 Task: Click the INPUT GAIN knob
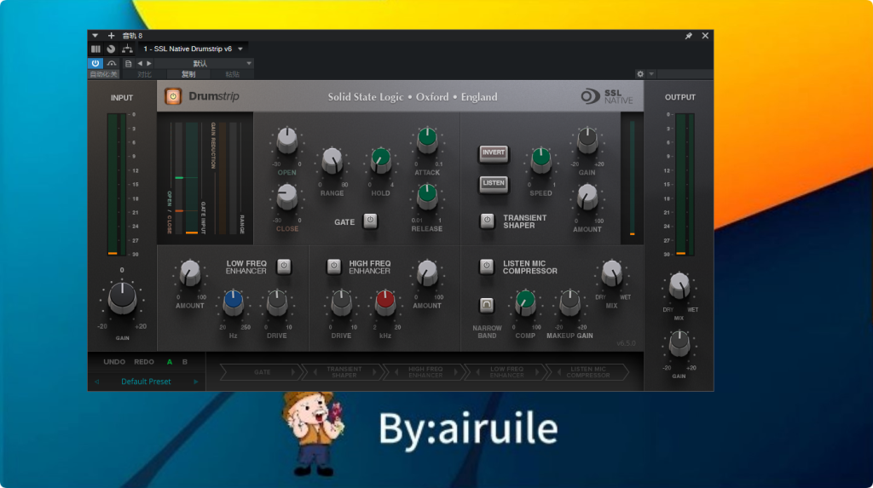click(122, 298)
